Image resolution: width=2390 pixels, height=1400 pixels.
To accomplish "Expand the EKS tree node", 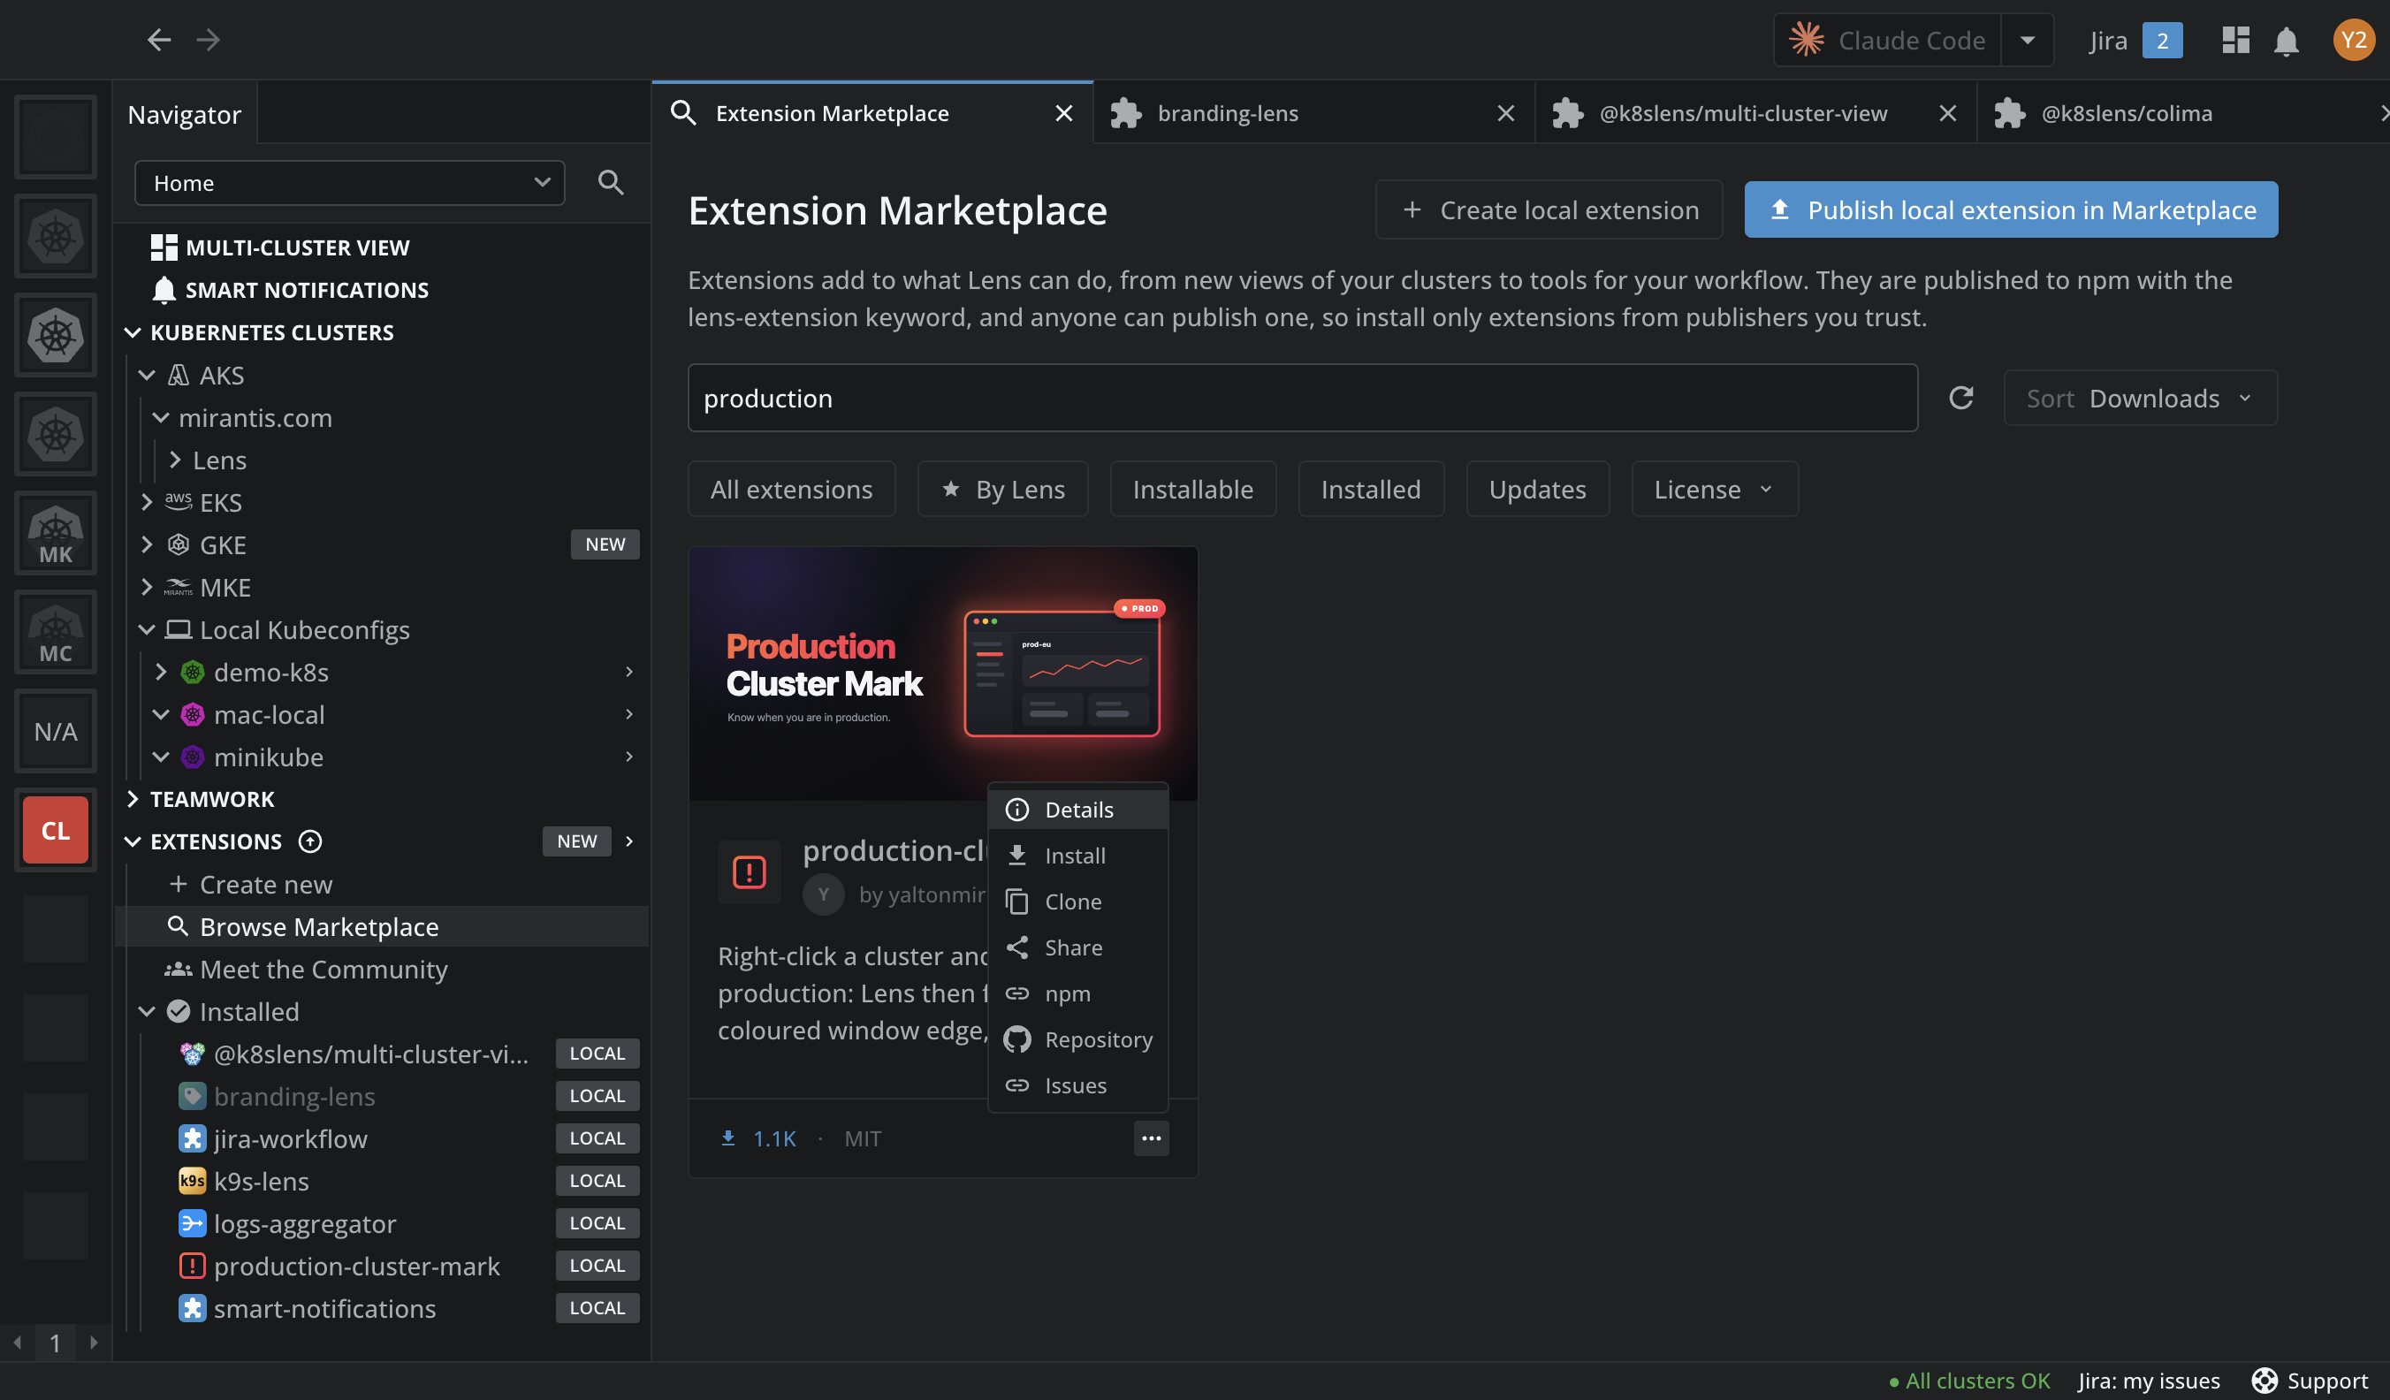I will pyautogui.click(x=147, y=503).
